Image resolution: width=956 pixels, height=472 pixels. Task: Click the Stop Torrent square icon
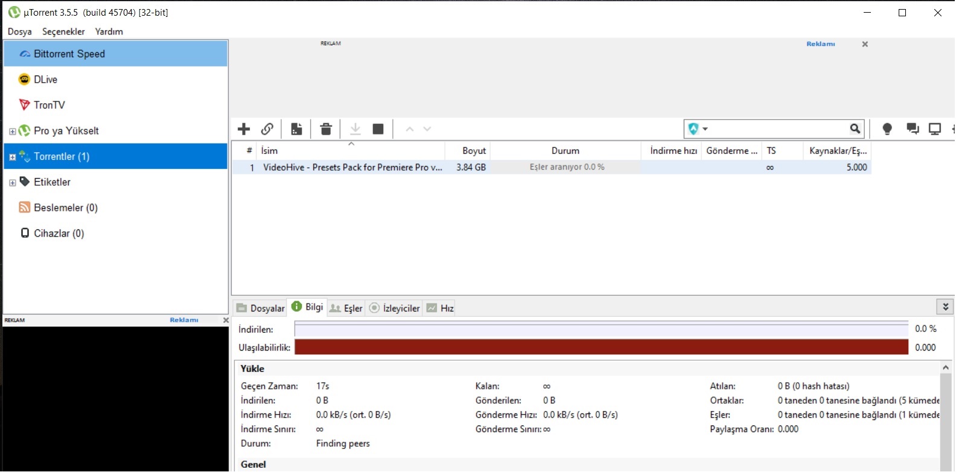coord(378,129)
